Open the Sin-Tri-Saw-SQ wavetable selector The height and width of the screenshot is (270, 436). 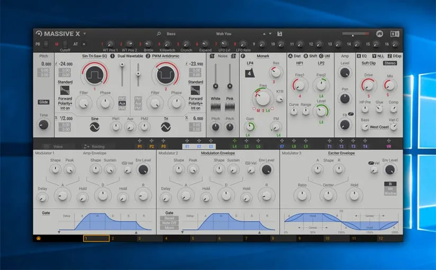(94, 56)
